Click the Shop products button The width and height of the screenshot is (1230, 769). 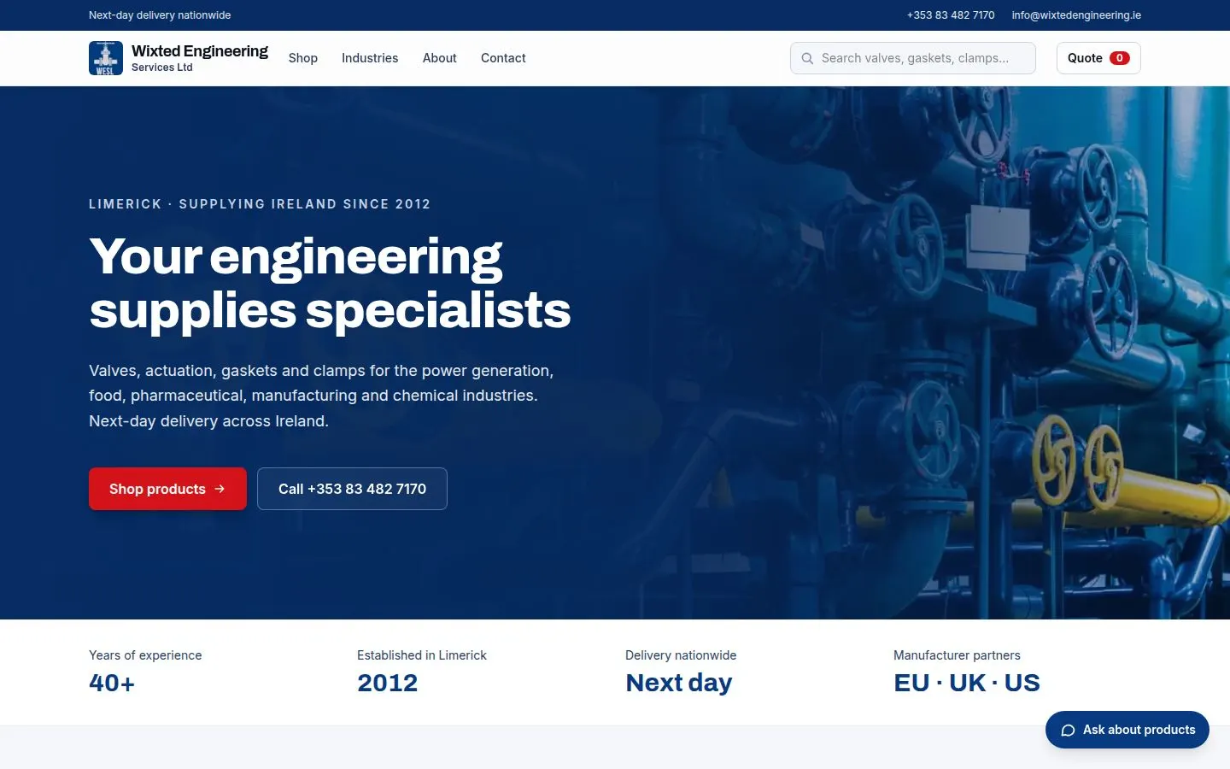pos(167,489)
